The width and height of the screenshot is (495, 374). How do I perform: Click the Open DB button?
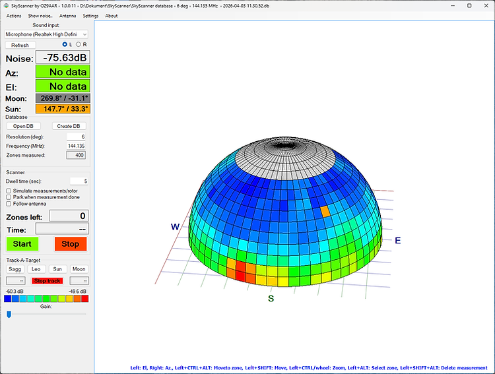[23, 126]
